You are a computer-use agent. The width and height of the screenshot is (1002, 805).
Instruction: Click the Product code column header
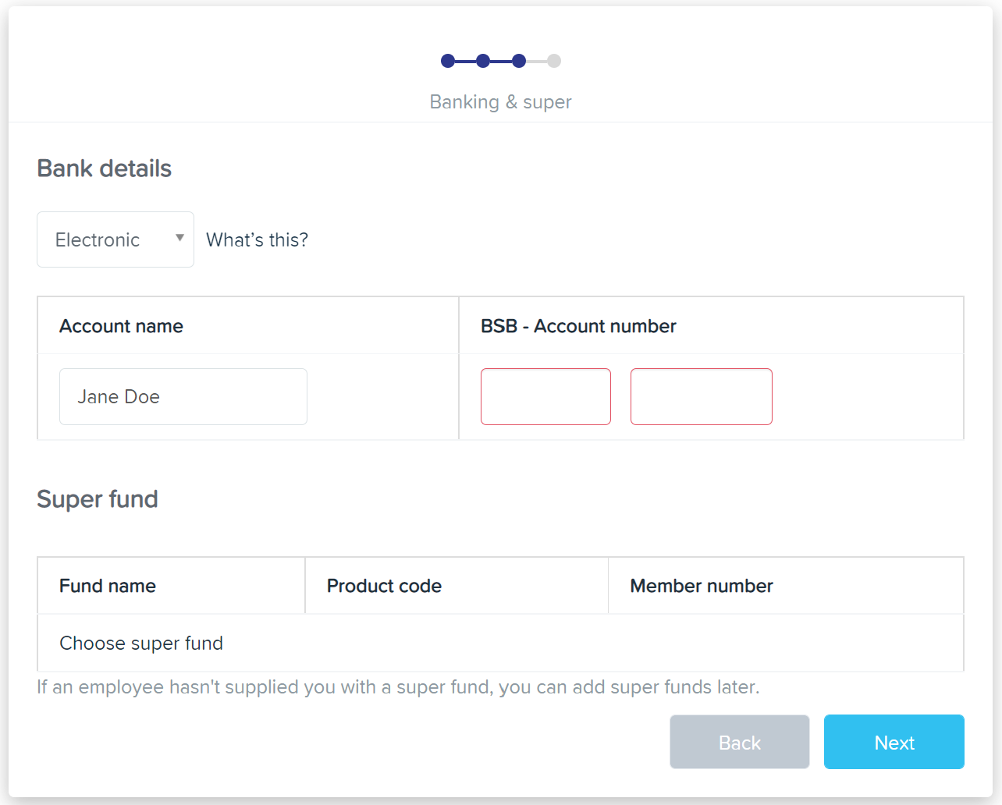pos(384,585)
